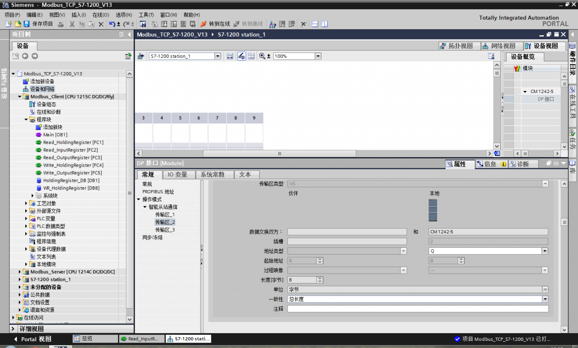Open the 一致性 总长度 dropdown

point(545,299)
